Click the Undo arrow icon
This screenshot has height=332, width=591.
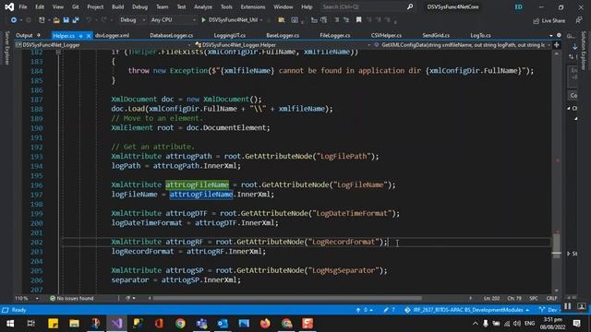tap(89, 20)
